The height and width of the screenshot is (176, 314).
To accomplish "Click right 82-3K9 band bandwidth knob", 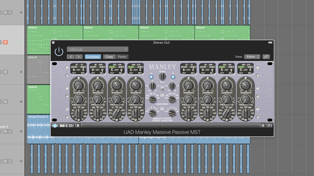I will tap(208, 99).
